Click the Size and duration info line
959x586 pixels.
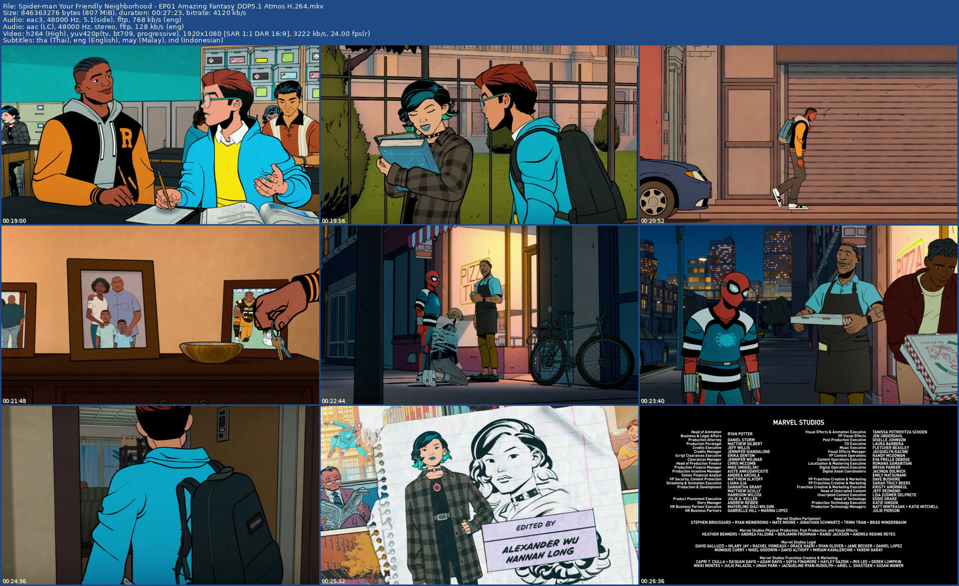124,13
